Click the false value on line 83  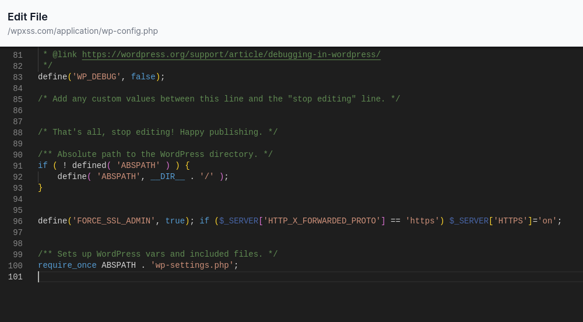pyautogui.click(x=143, y=77)
